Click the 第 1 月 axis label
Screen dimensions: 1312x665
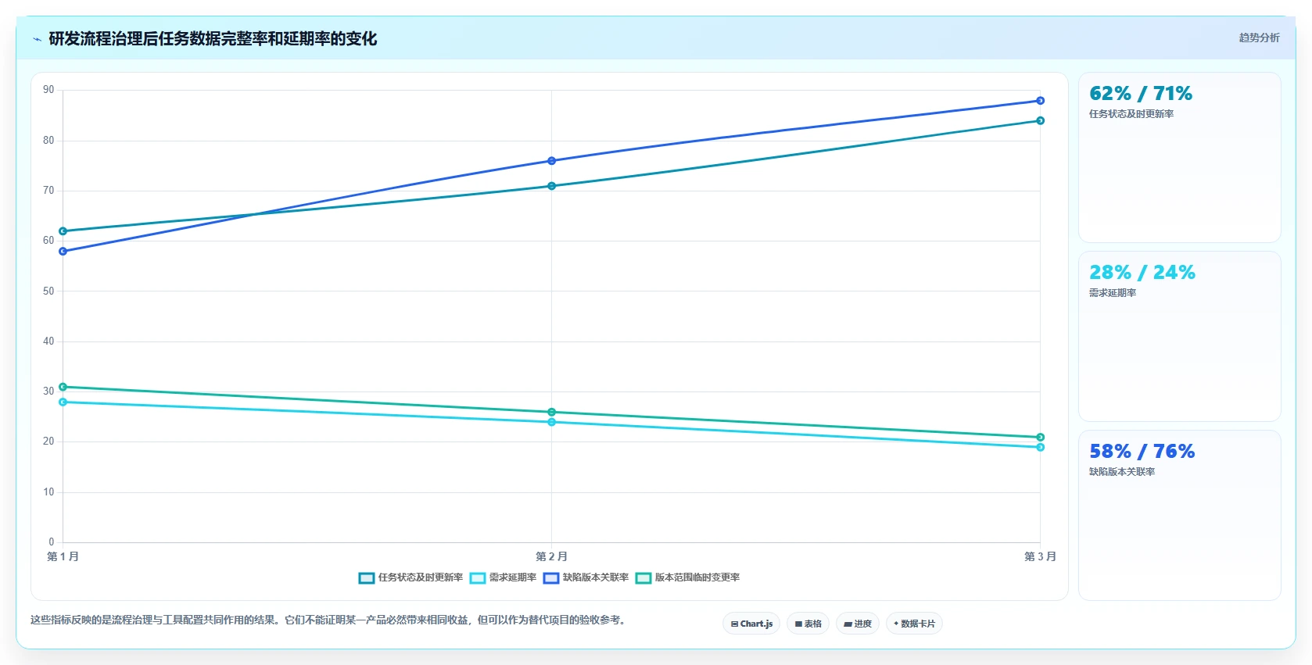[63, 556]
